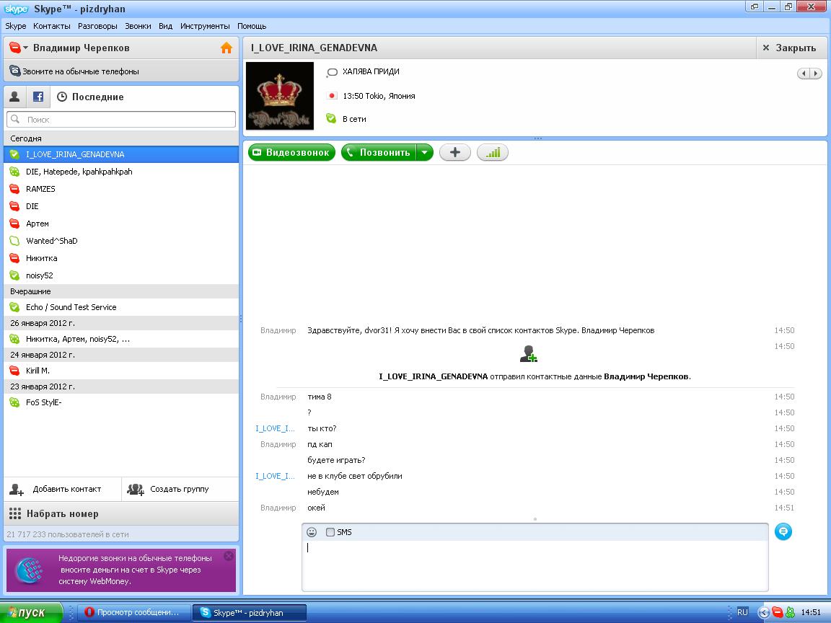Select contact Kirill M.

point(121,371)
